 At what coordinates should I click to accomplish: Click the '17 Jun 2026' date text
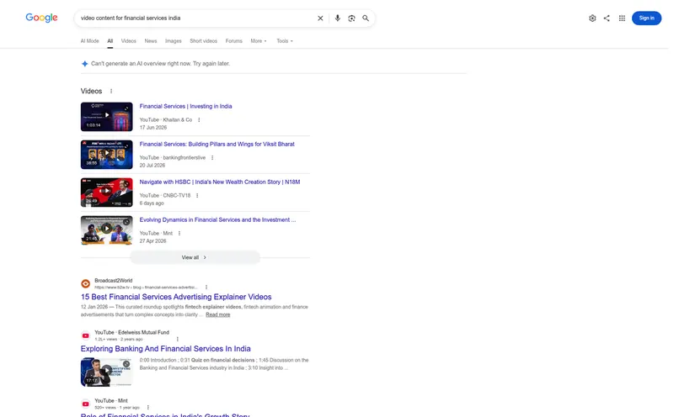tap(153, 128)
